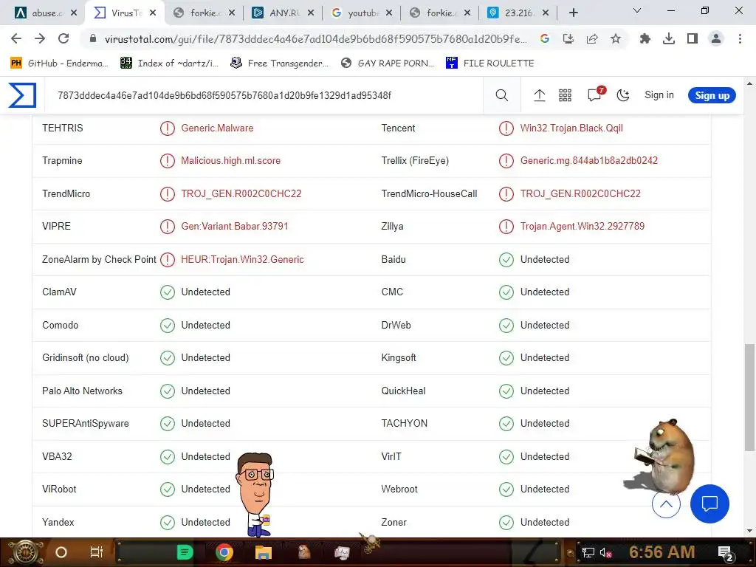The width and height of the screenshot is (756, 567).
Task: Open the notification center with badge 2
Action: (x=726, y=554)
